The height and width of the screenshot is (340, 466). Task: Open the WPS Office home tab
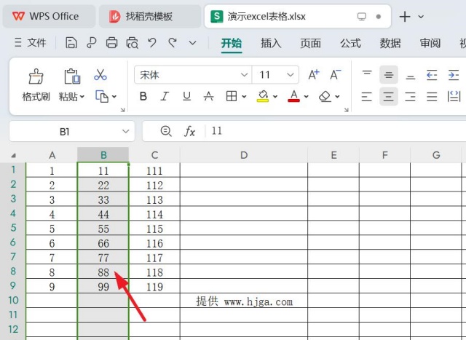point(49,16)
